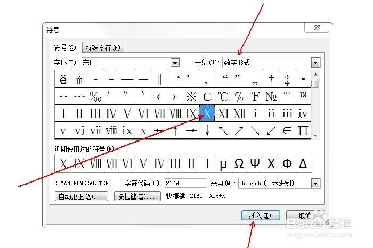
Task: Select small Roman numeral iii
Action: [287, 113]
